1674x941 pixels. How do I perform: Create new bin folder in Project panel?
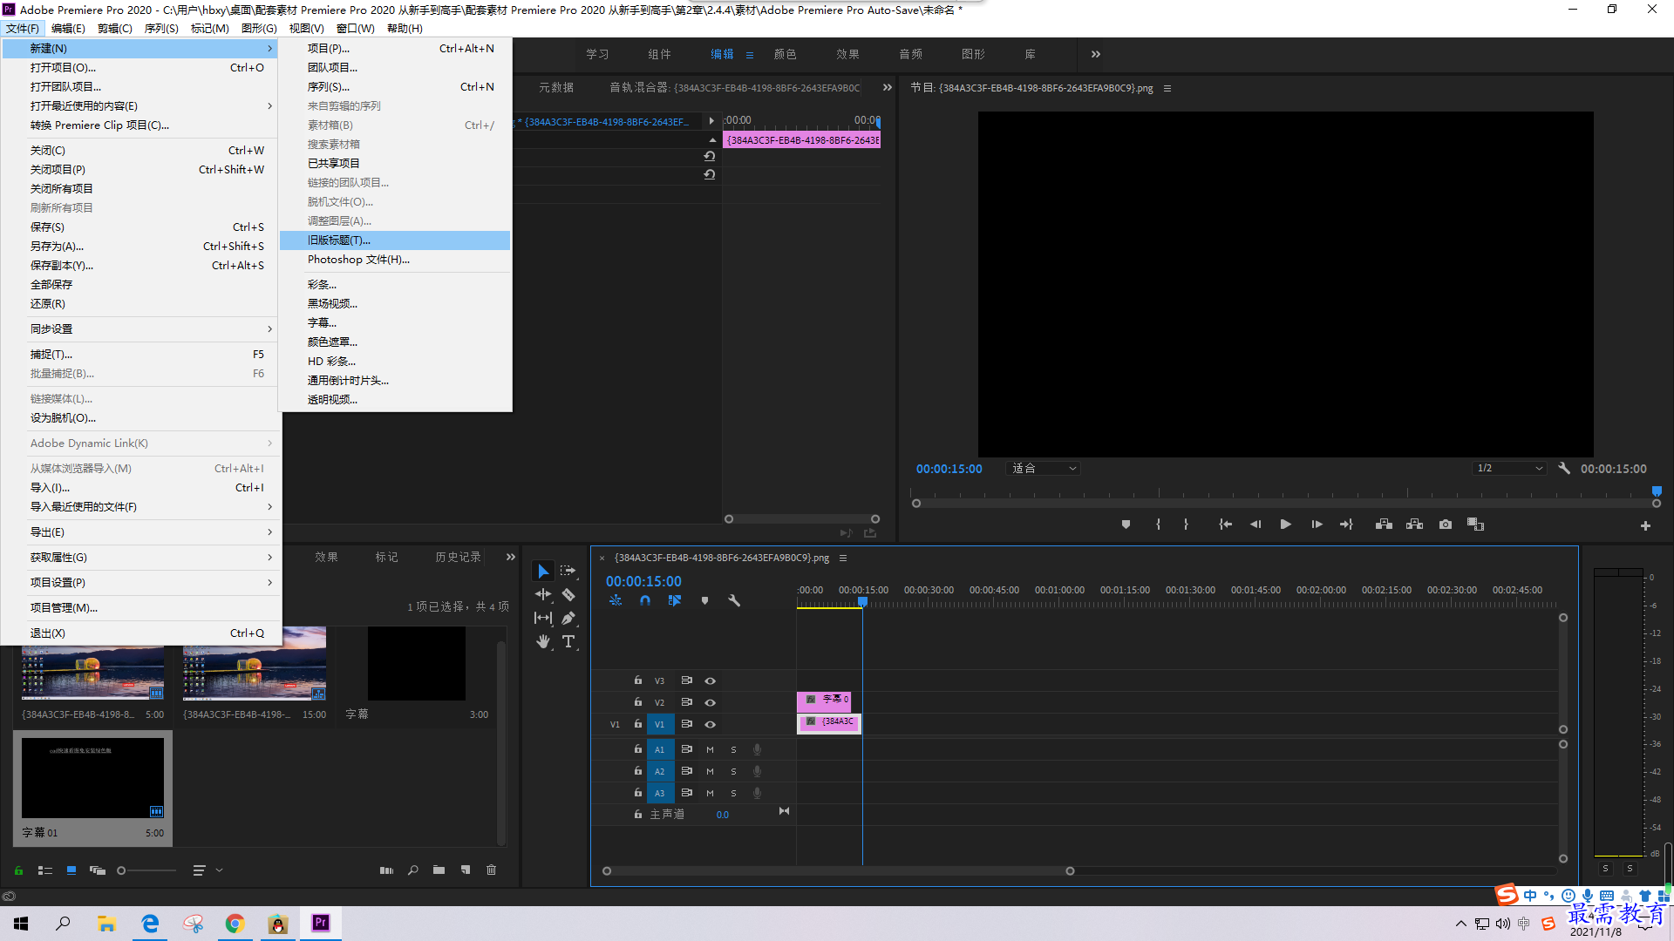click(x=439, y=870)
